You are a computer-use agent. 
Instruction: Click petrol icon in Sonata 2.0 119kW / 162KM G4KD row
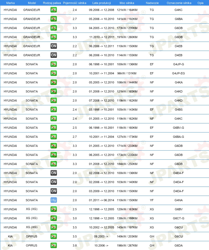pos(53,100)
